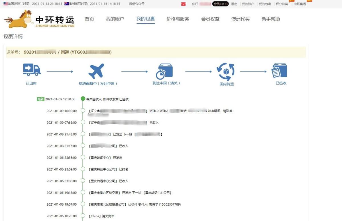Click the Australian flag icon beside 澳洲悉尼时间
This screenshot has height=221, width=342.
click(67, 4)
